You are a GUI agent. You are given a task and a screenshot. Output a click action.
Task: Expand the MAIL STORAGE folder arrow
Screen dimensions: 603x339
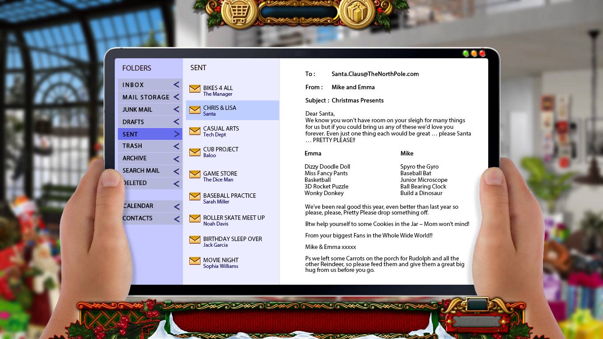(176, 97)
